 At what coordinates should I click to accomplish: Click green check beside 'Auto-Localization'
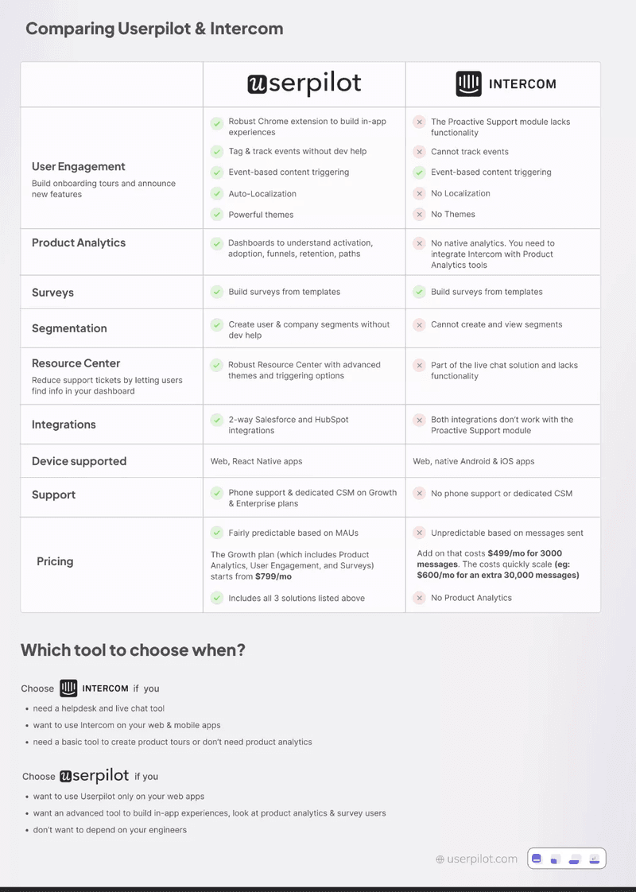216,194
